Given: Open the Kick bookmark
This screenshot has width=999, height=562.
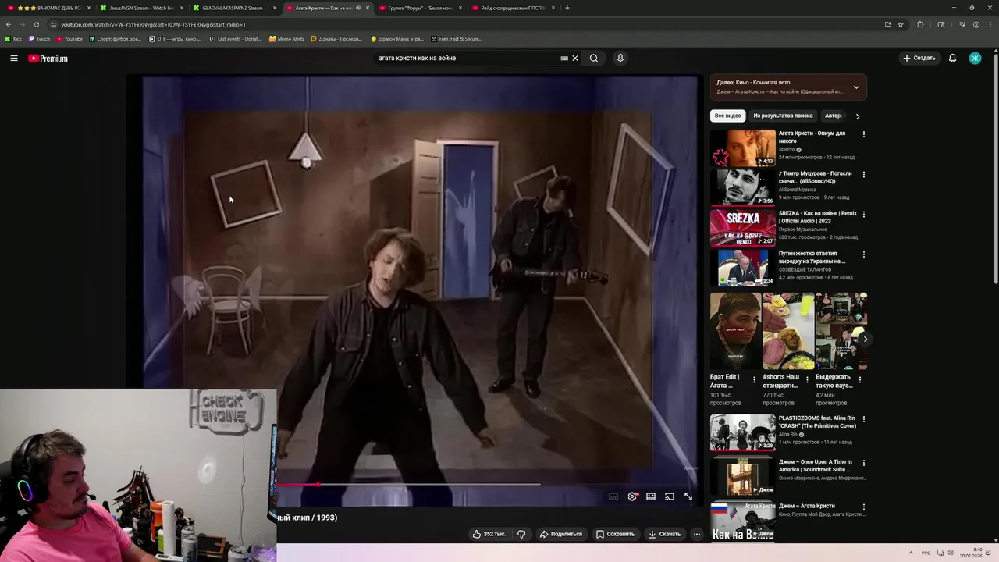Looking at the screenshot, I should [13, 38].
